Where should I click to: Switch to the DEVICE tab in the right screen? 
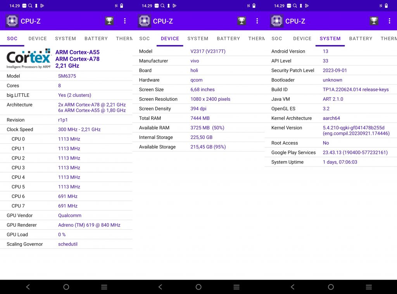tap(302, 38)
